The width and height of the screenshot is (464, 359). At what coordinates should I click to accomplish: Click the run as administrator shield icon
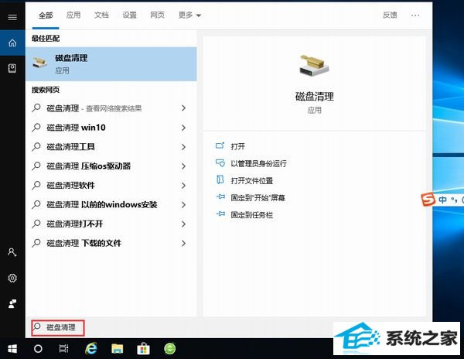(x=220, y=162)
